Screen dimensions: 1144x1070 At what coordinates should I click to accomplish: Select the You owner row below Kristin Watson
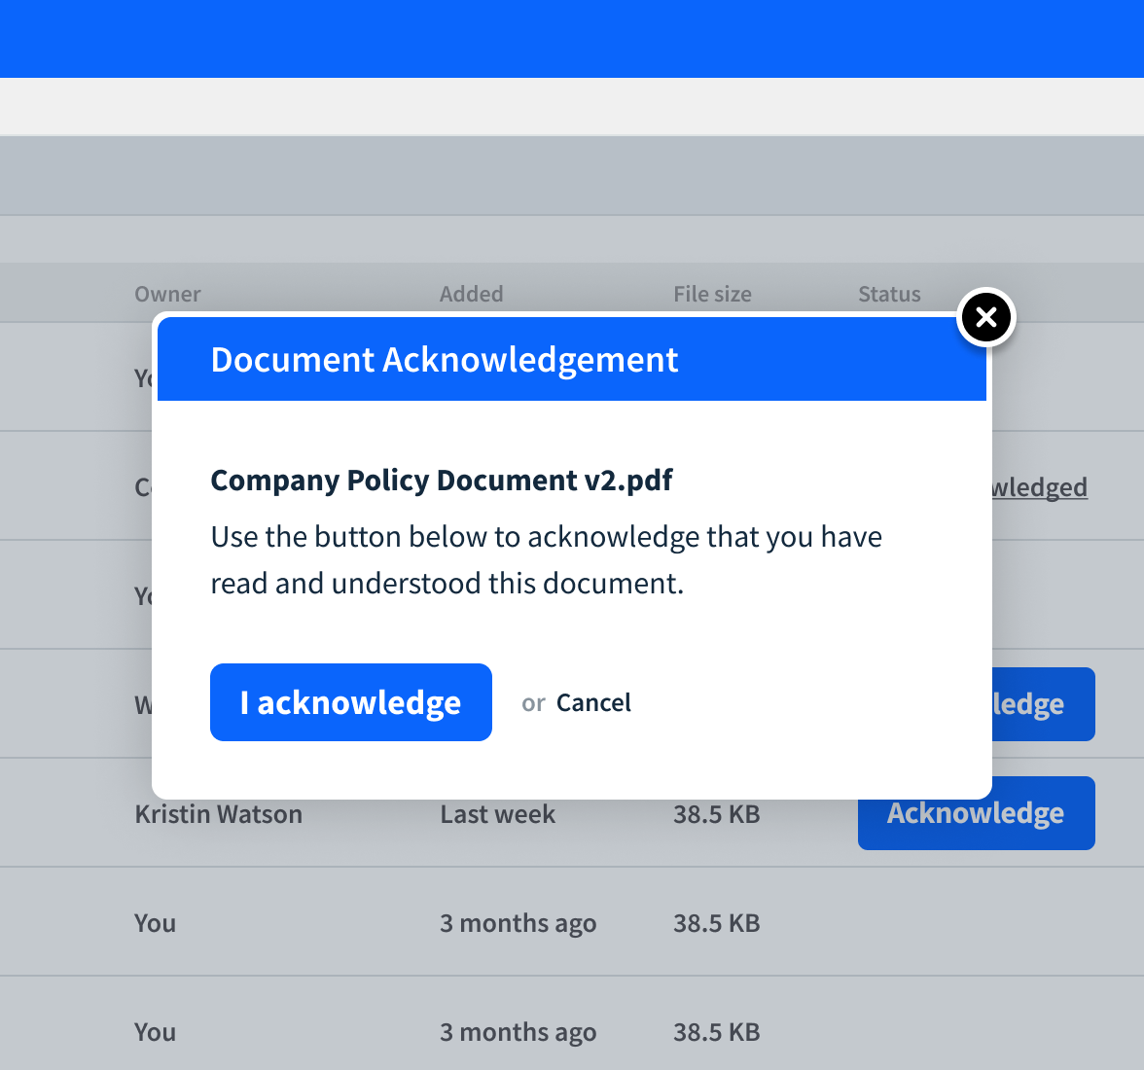[156, 923]
